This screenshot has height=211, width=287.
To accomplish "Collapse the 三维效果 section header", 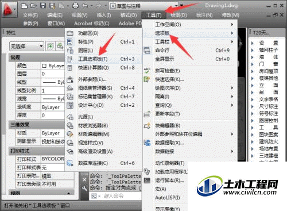I will pos(37,125).
